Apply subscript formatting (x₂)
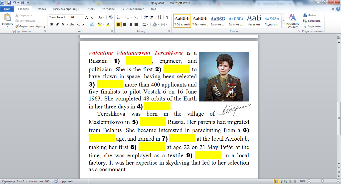Viewport: 341px width, 184px height. 78,24
